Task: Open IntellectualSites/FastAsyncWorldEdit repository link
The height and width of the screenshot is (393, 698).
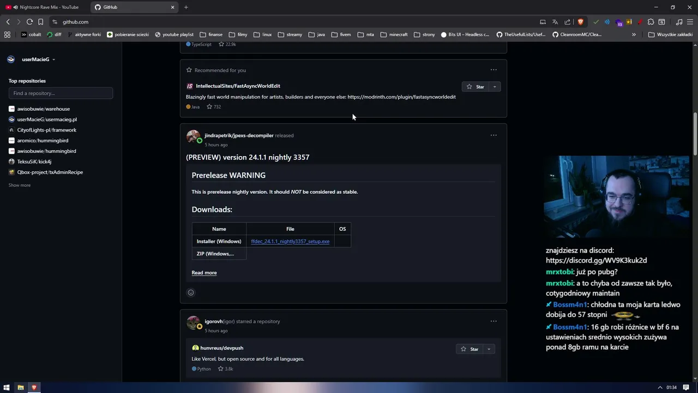Action: coord(238,86)
